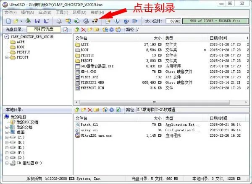Click the Mount to virtual drive icon
Image resolution: width=252 pixels, height=184 pixels.
coord(86,21)
